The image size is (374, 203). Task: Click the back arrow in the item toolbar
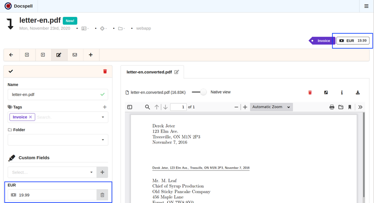[x=11, y=55]
